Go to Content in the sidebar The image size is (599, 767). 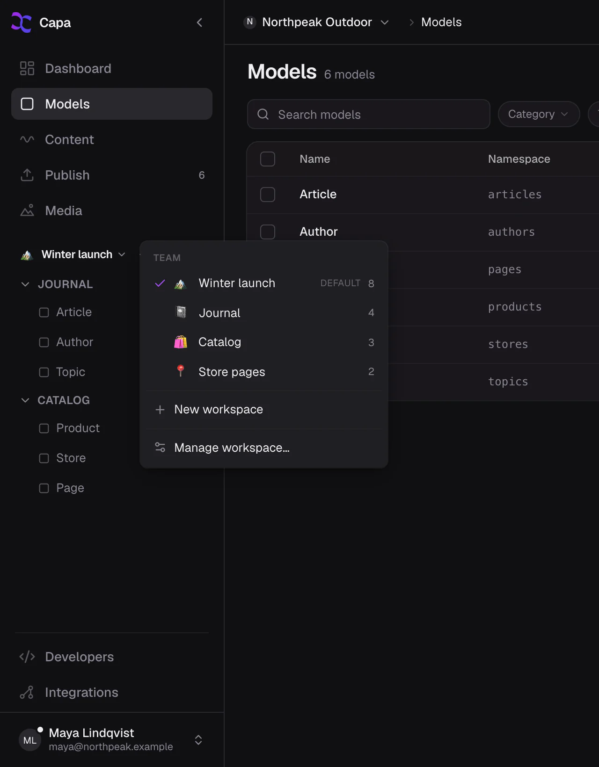112,139
